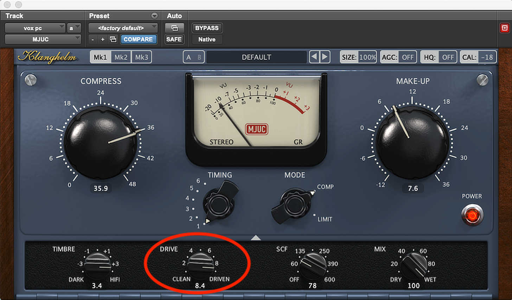512x300 pixels.
Task: Click the COMPRESS value field 35.9
Action: pyautogui.click(x=101, y=188)
